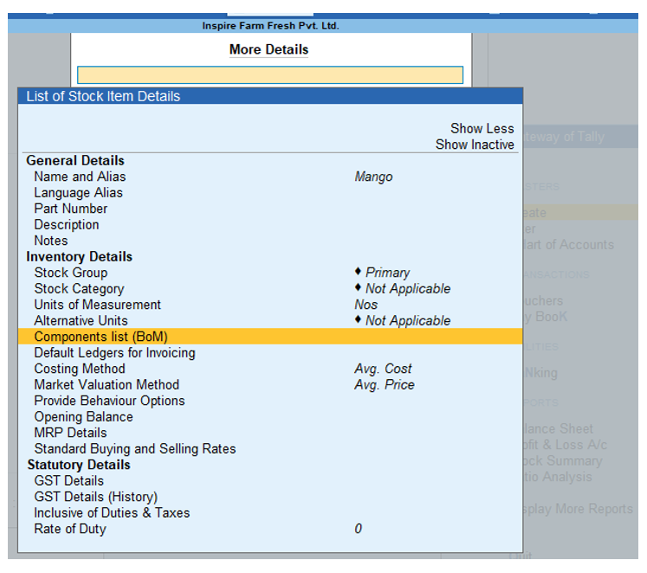The height and width of the screenshot is (573, 647).
Task: Click Not Applicable value for Stock Category
Action: pyautogui.click(x=408, y=289)
